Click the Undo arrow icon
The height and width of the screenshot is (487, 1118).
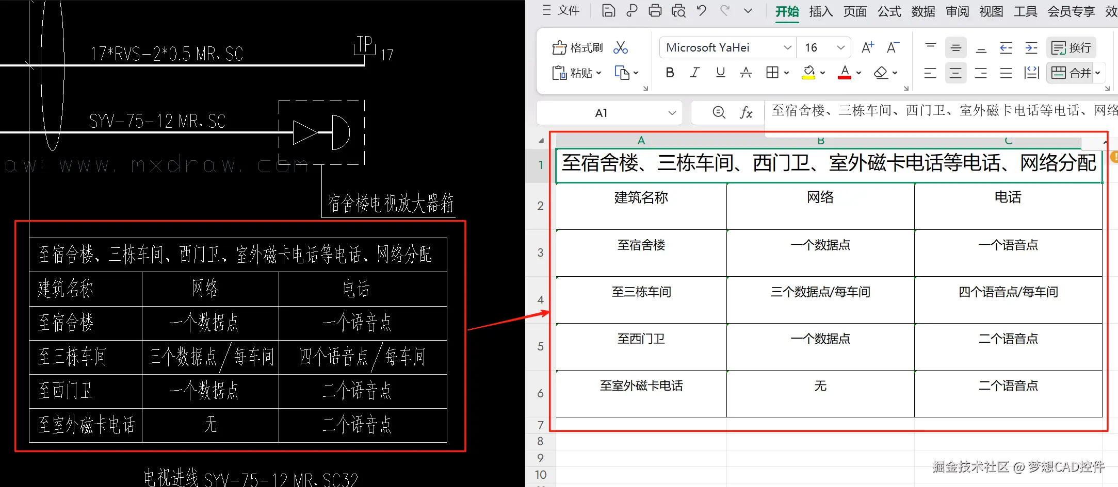tap(701, 11)
